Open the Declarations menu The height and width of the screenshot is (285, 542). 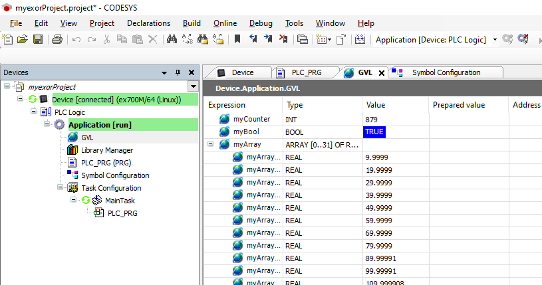coord(149,23)
